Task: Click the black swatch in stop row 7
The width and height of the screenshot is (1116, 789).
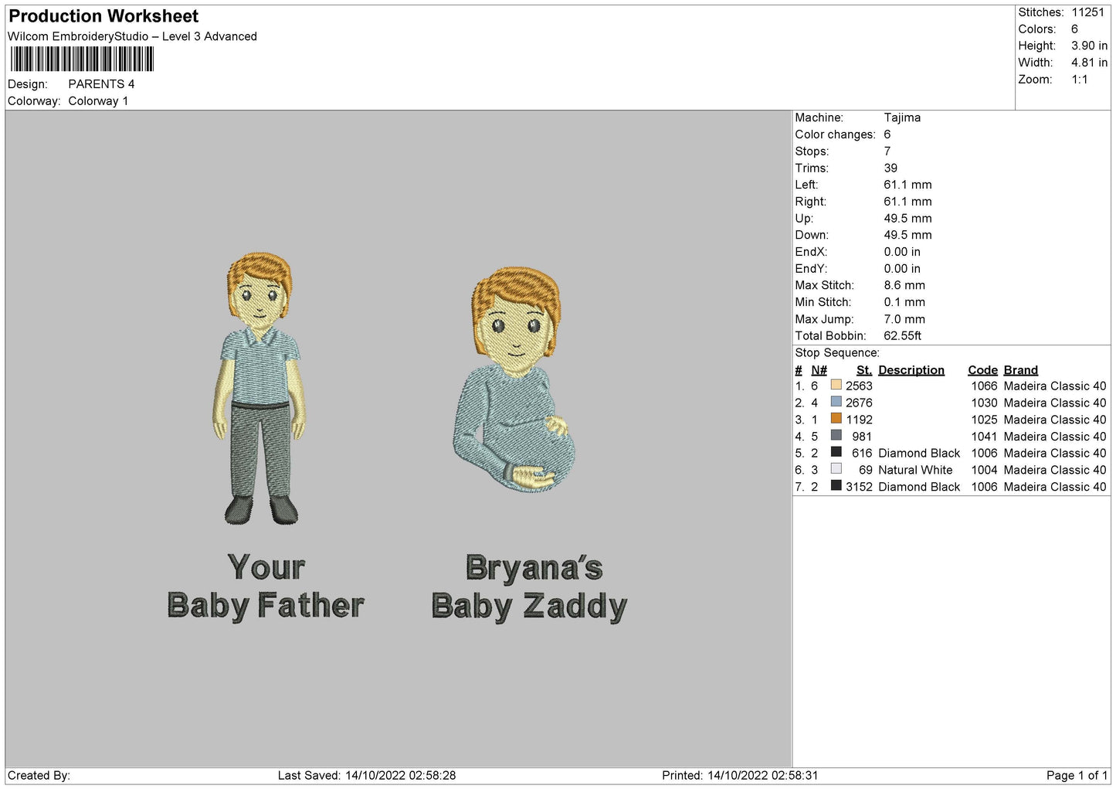Action: [836, 486]
